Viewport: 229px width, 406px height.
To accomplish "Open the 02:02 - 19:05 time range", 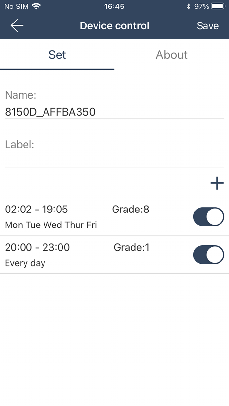I will tap(36, 209).
